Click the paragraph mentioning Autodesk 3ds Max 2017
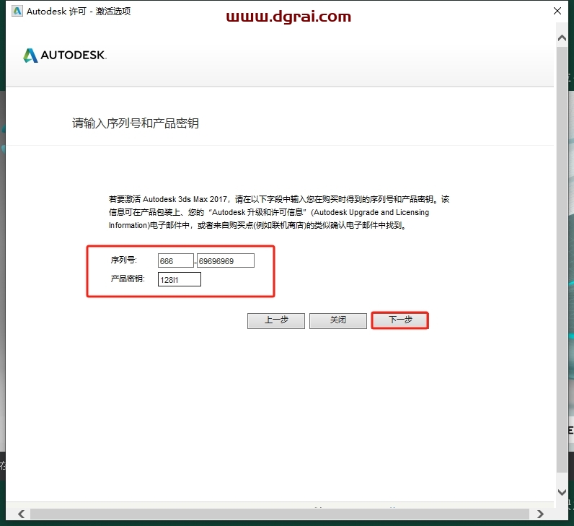Screen dimensions: 574x526 [279, 212]
